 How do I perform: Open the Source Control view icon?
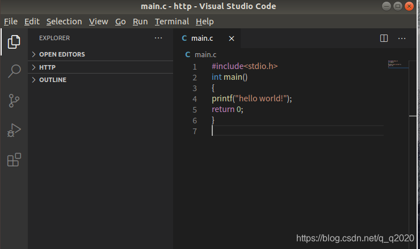[x=14, y=101]
